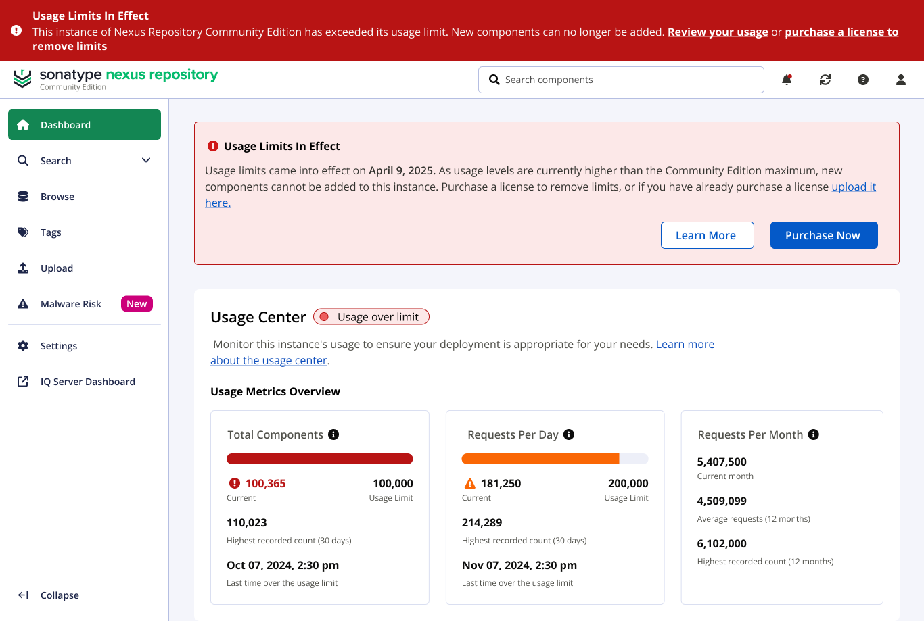Click the Upload arrow icon
This screenshot has height=621, width=924.
click(x=23, y=268)
